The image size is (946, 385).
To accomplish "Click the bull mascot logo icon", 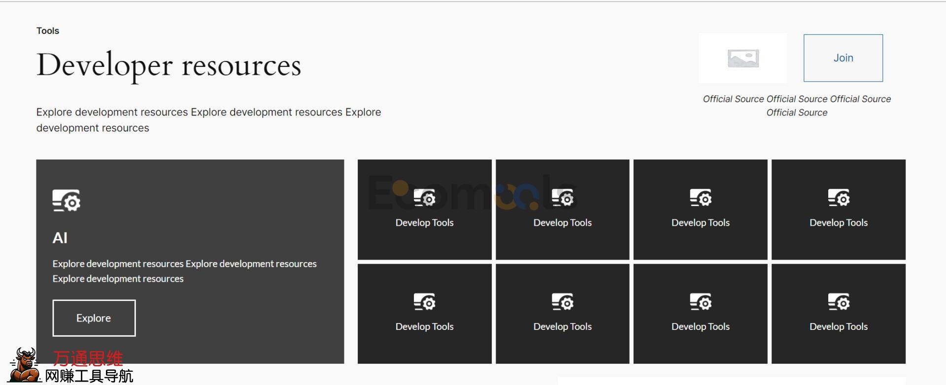I will pyautogui.click(x=26, y=365).
